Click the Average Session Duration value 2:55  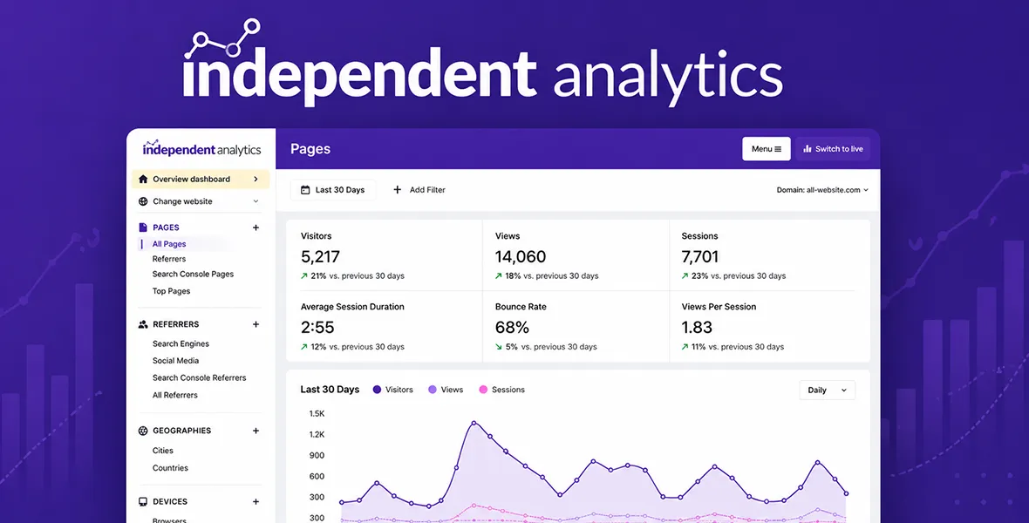pos(317,328)
